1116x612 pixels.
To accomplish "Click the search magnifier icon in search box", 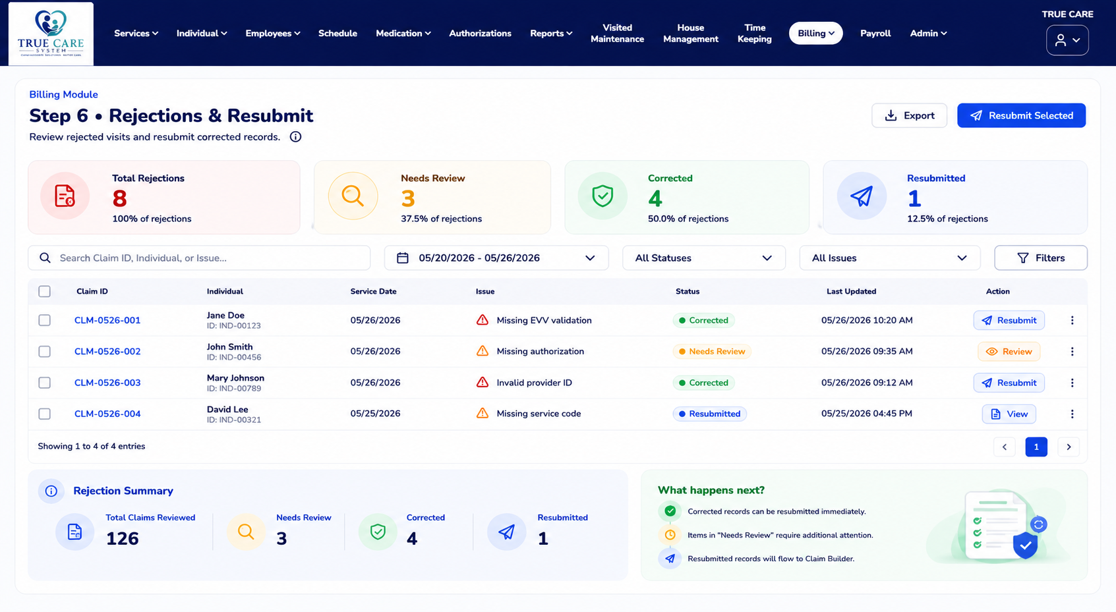I will [x=45, y=258].
